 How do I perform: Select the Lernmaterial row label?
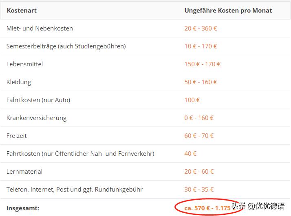[24, 172]
